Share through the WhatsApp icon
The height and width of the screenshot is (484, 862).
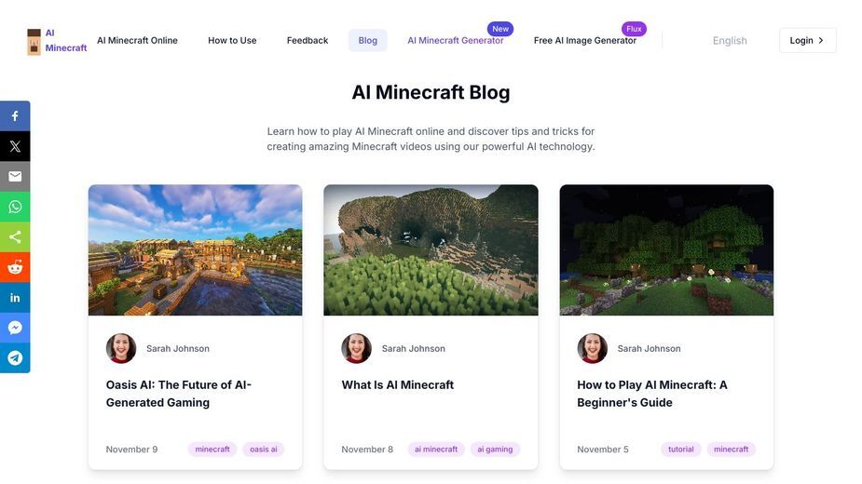click(x=15, y=207)
